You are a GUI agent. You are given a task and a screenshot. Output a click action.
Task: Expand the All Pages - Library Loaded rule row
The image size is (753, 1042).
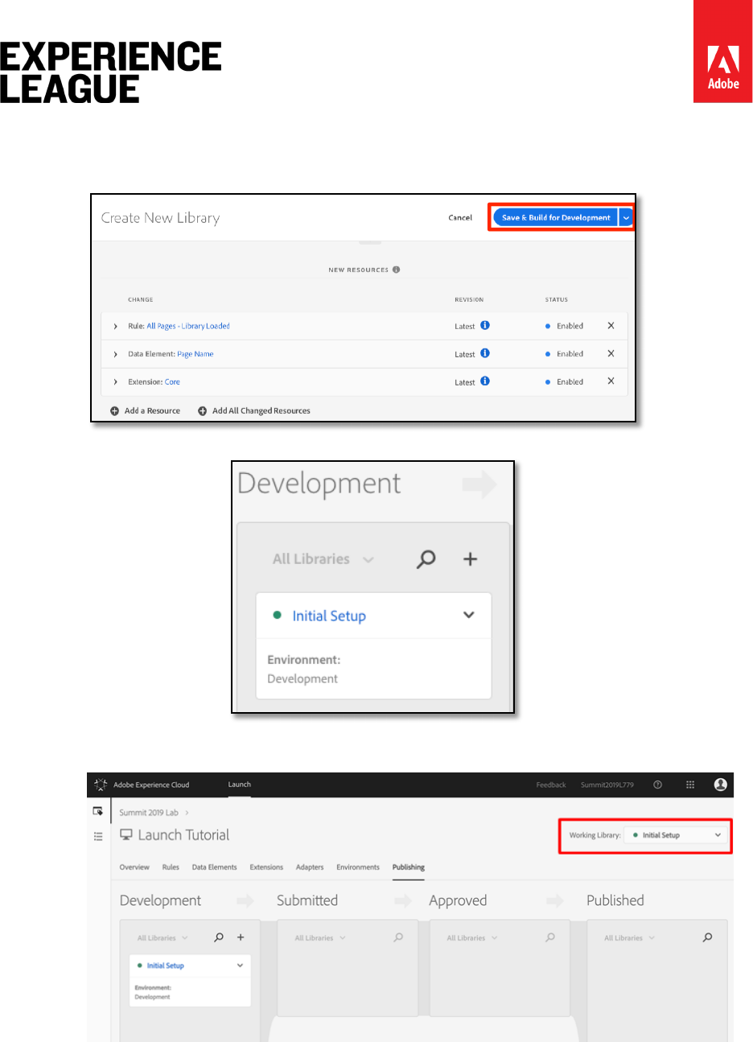click(x=116, y=326)
